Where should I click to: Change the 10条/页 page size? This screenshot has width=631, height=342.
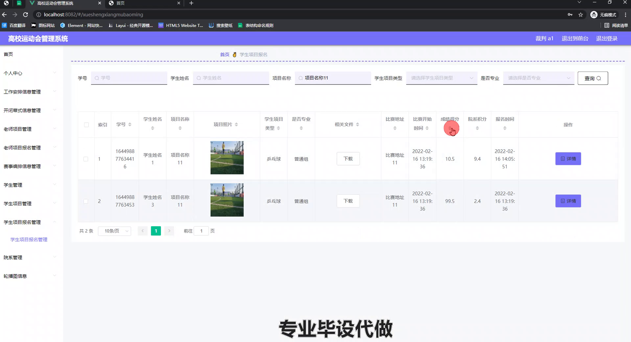pos(114,231)
